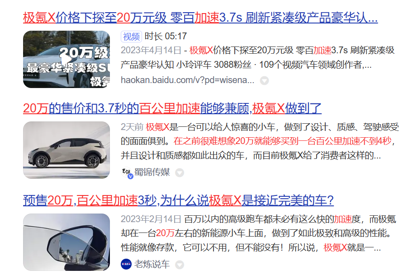Image resolution: width=413 pixels, height=279 pixels.
Task: Click the video duration 时长 05:17 text
Action: pos(166,36)
